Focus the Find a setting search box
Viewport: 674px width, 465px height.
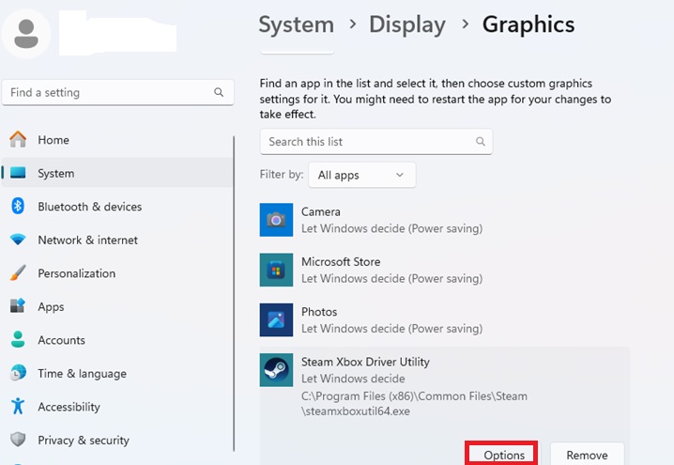click(x=117, y=92)
